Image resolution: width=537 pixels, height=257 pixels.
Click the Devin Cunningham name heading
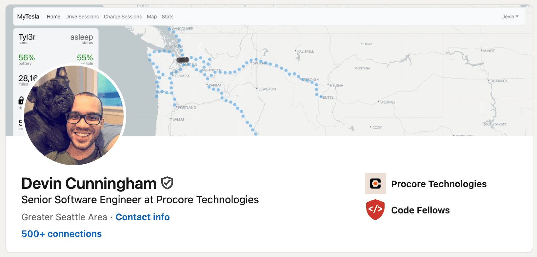[x=89, y=183]
